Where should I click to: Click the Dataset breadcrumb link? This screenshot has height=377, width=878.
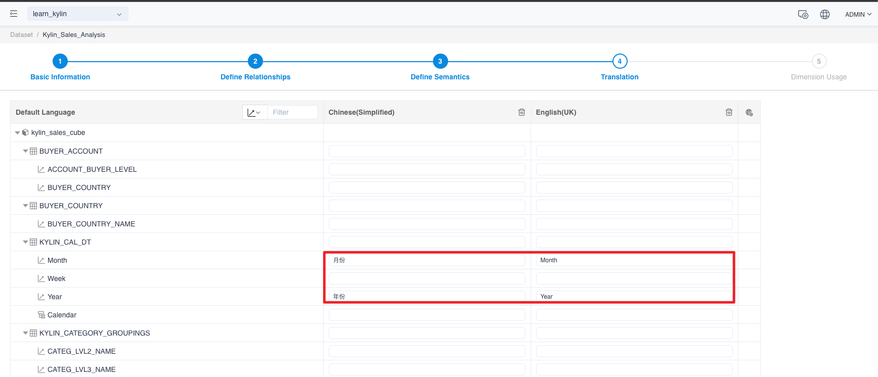[21, 35]
